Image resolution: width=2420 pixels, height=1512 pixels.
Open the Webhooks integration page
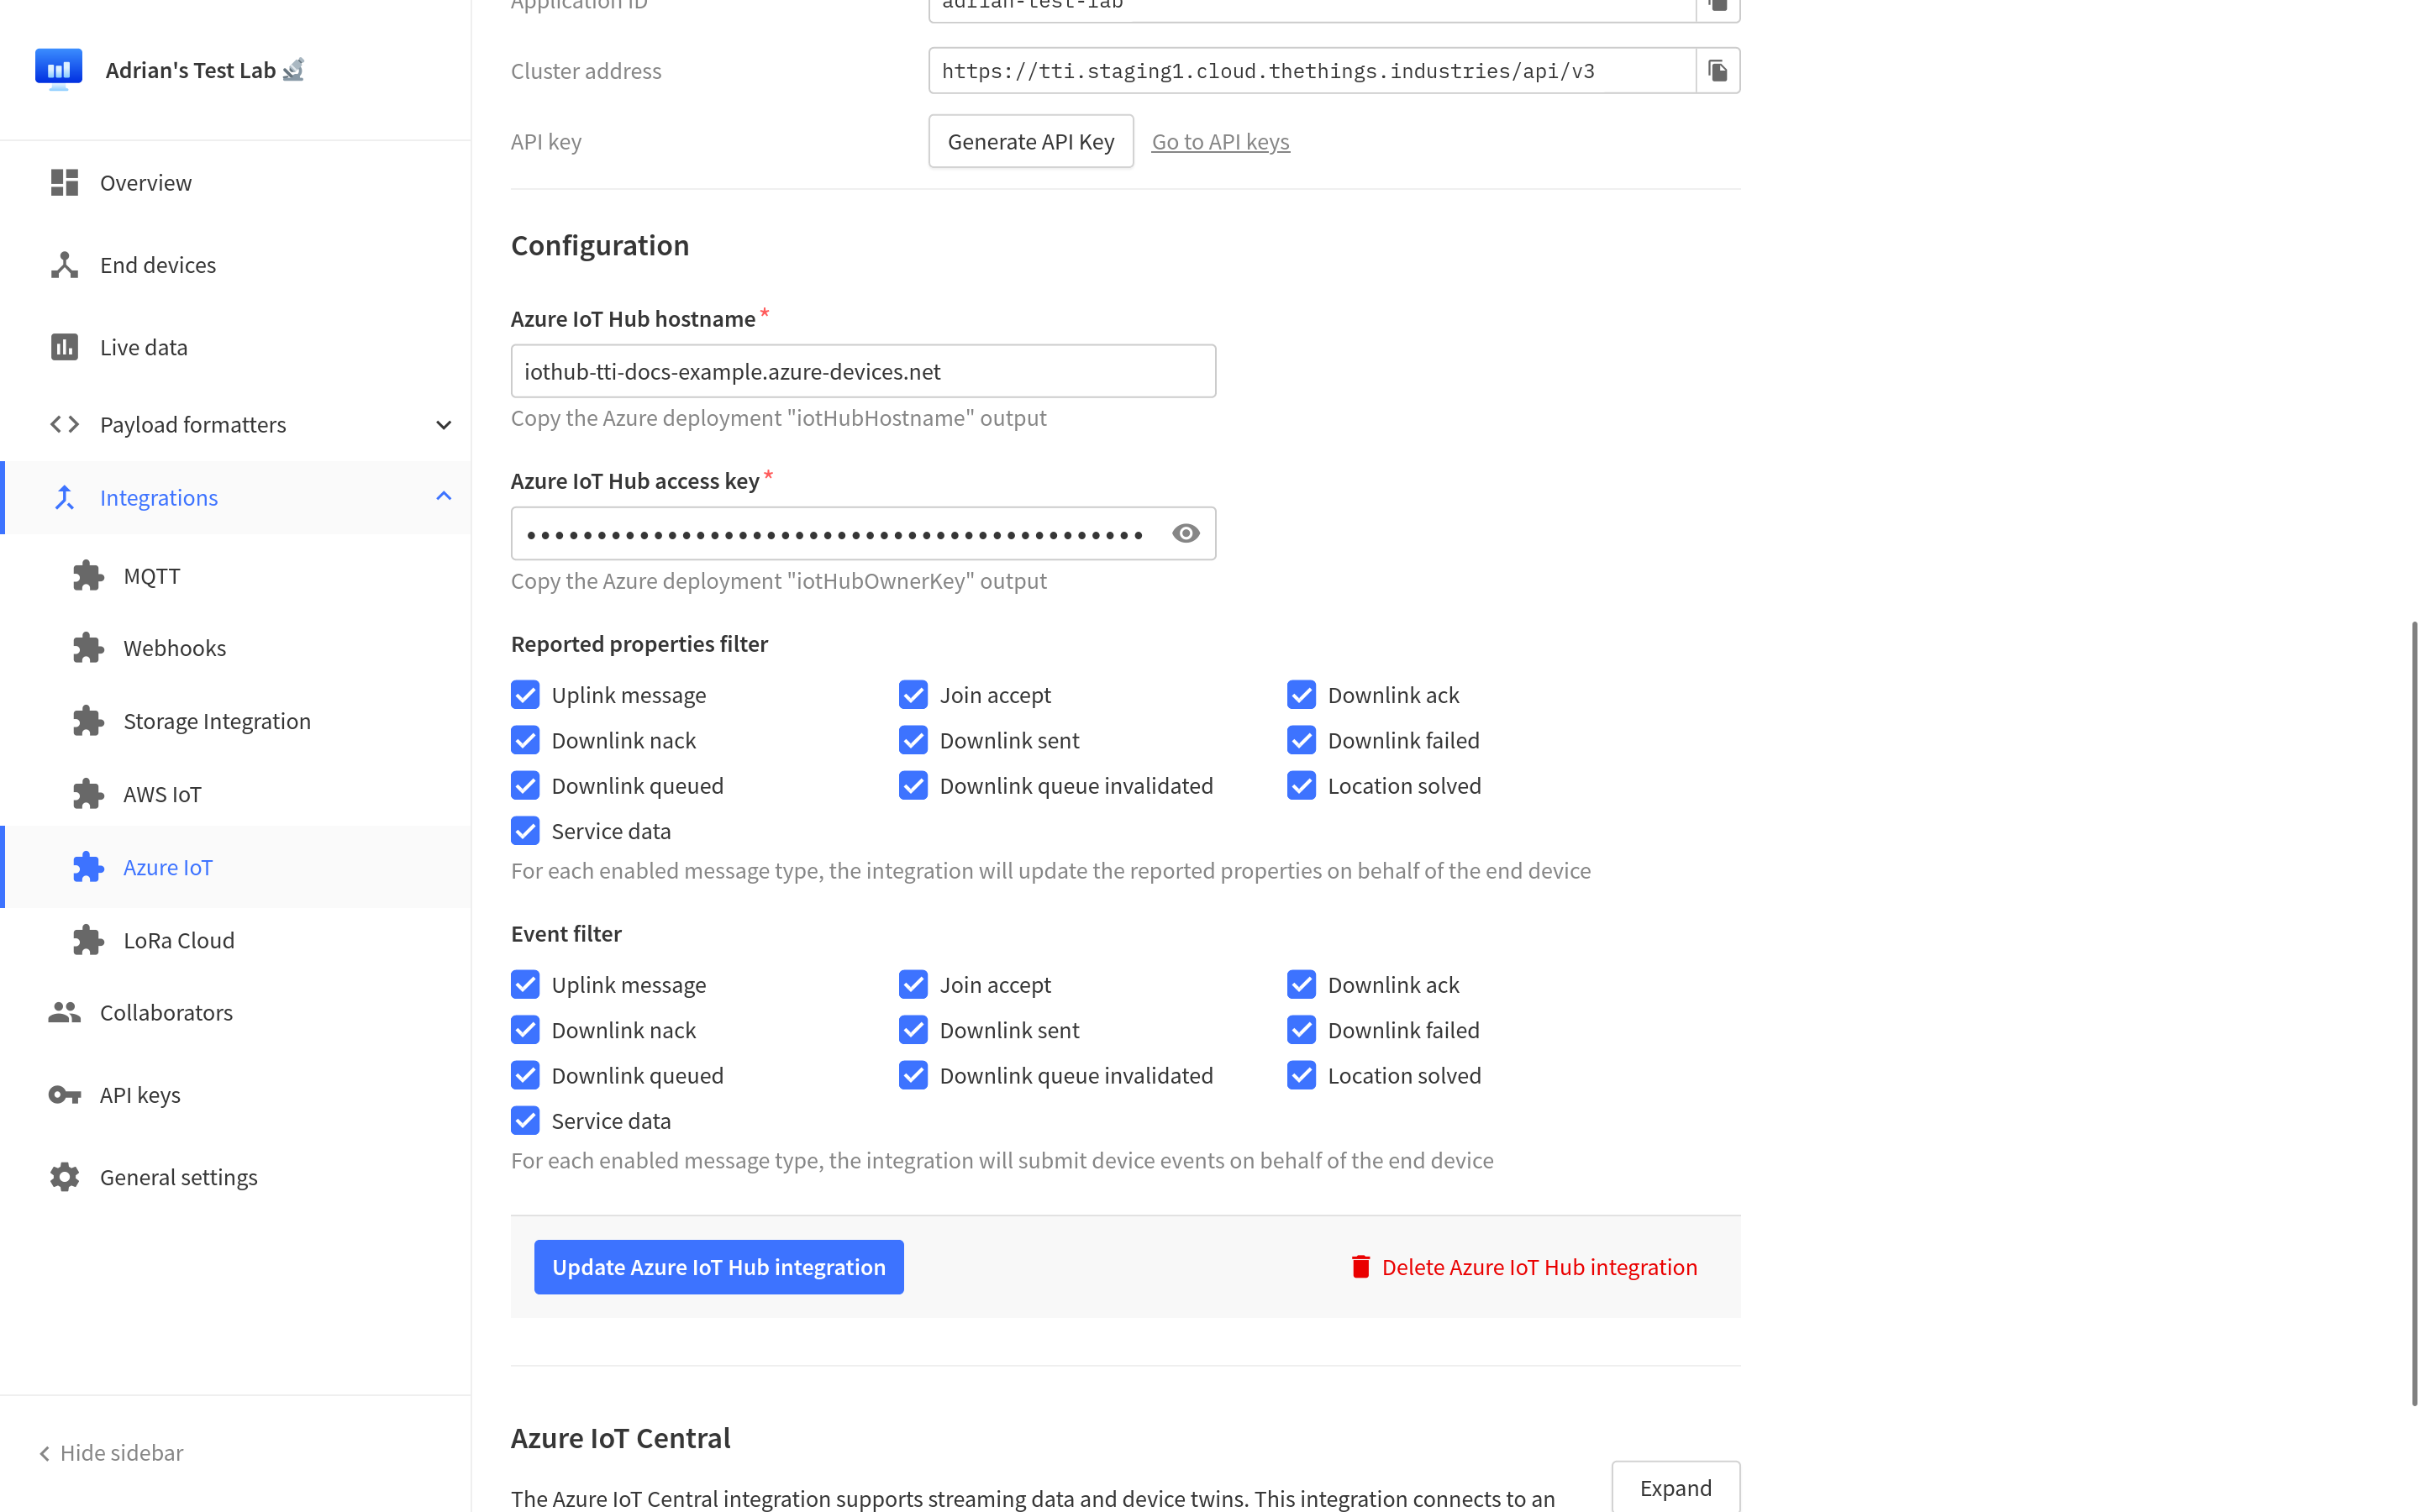[174, 647]
